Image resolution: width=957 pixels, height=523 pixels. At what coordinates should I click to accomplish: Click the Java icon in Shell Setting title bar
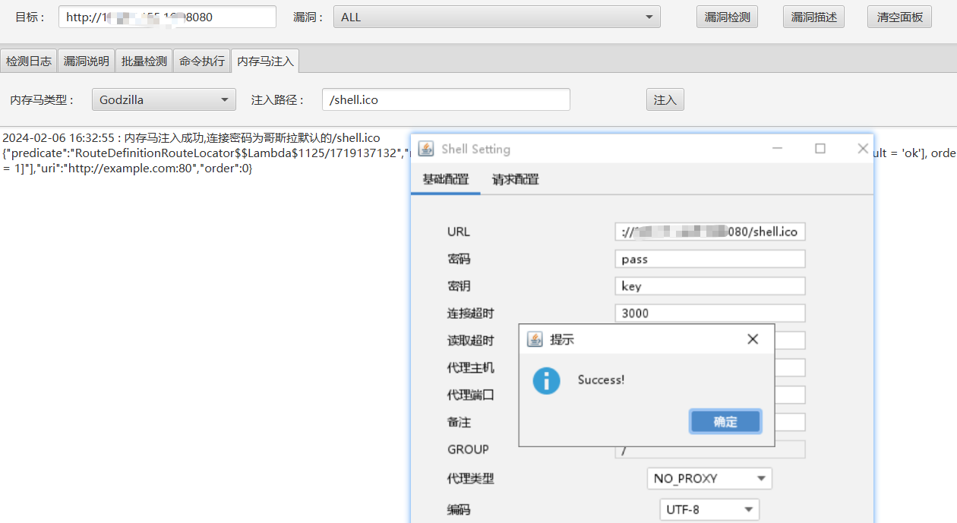pyautogui.click(x=426, y=149)
